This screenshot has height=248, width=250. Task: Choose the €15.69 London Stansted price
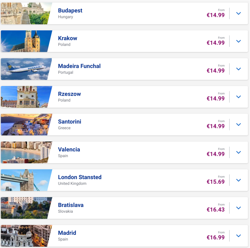tap(216, 182)
